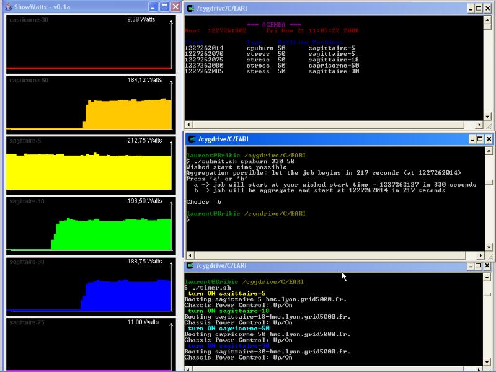Screen dimensions: 496x372
Task: Close the ShowWatts window
Action: point(175,7)
